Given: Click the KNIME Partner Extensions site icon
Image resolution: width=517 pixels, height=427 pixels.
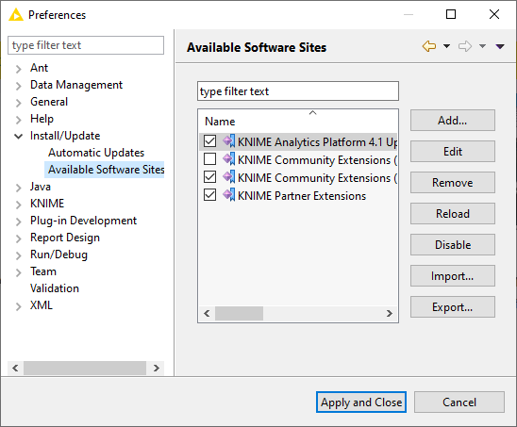Looking at the screenshot, I should [229, 195].
